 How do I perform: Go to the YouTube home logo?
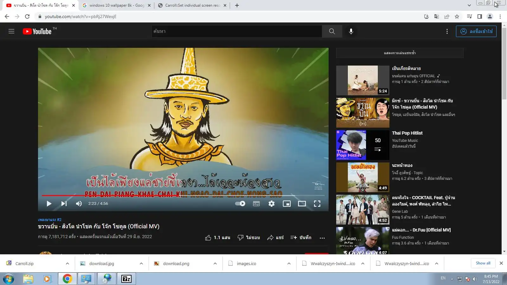click(x=37, y=31)
